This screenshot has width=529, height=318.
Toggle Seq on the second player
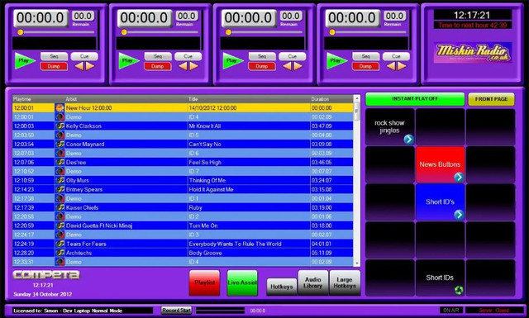point(158,56)
